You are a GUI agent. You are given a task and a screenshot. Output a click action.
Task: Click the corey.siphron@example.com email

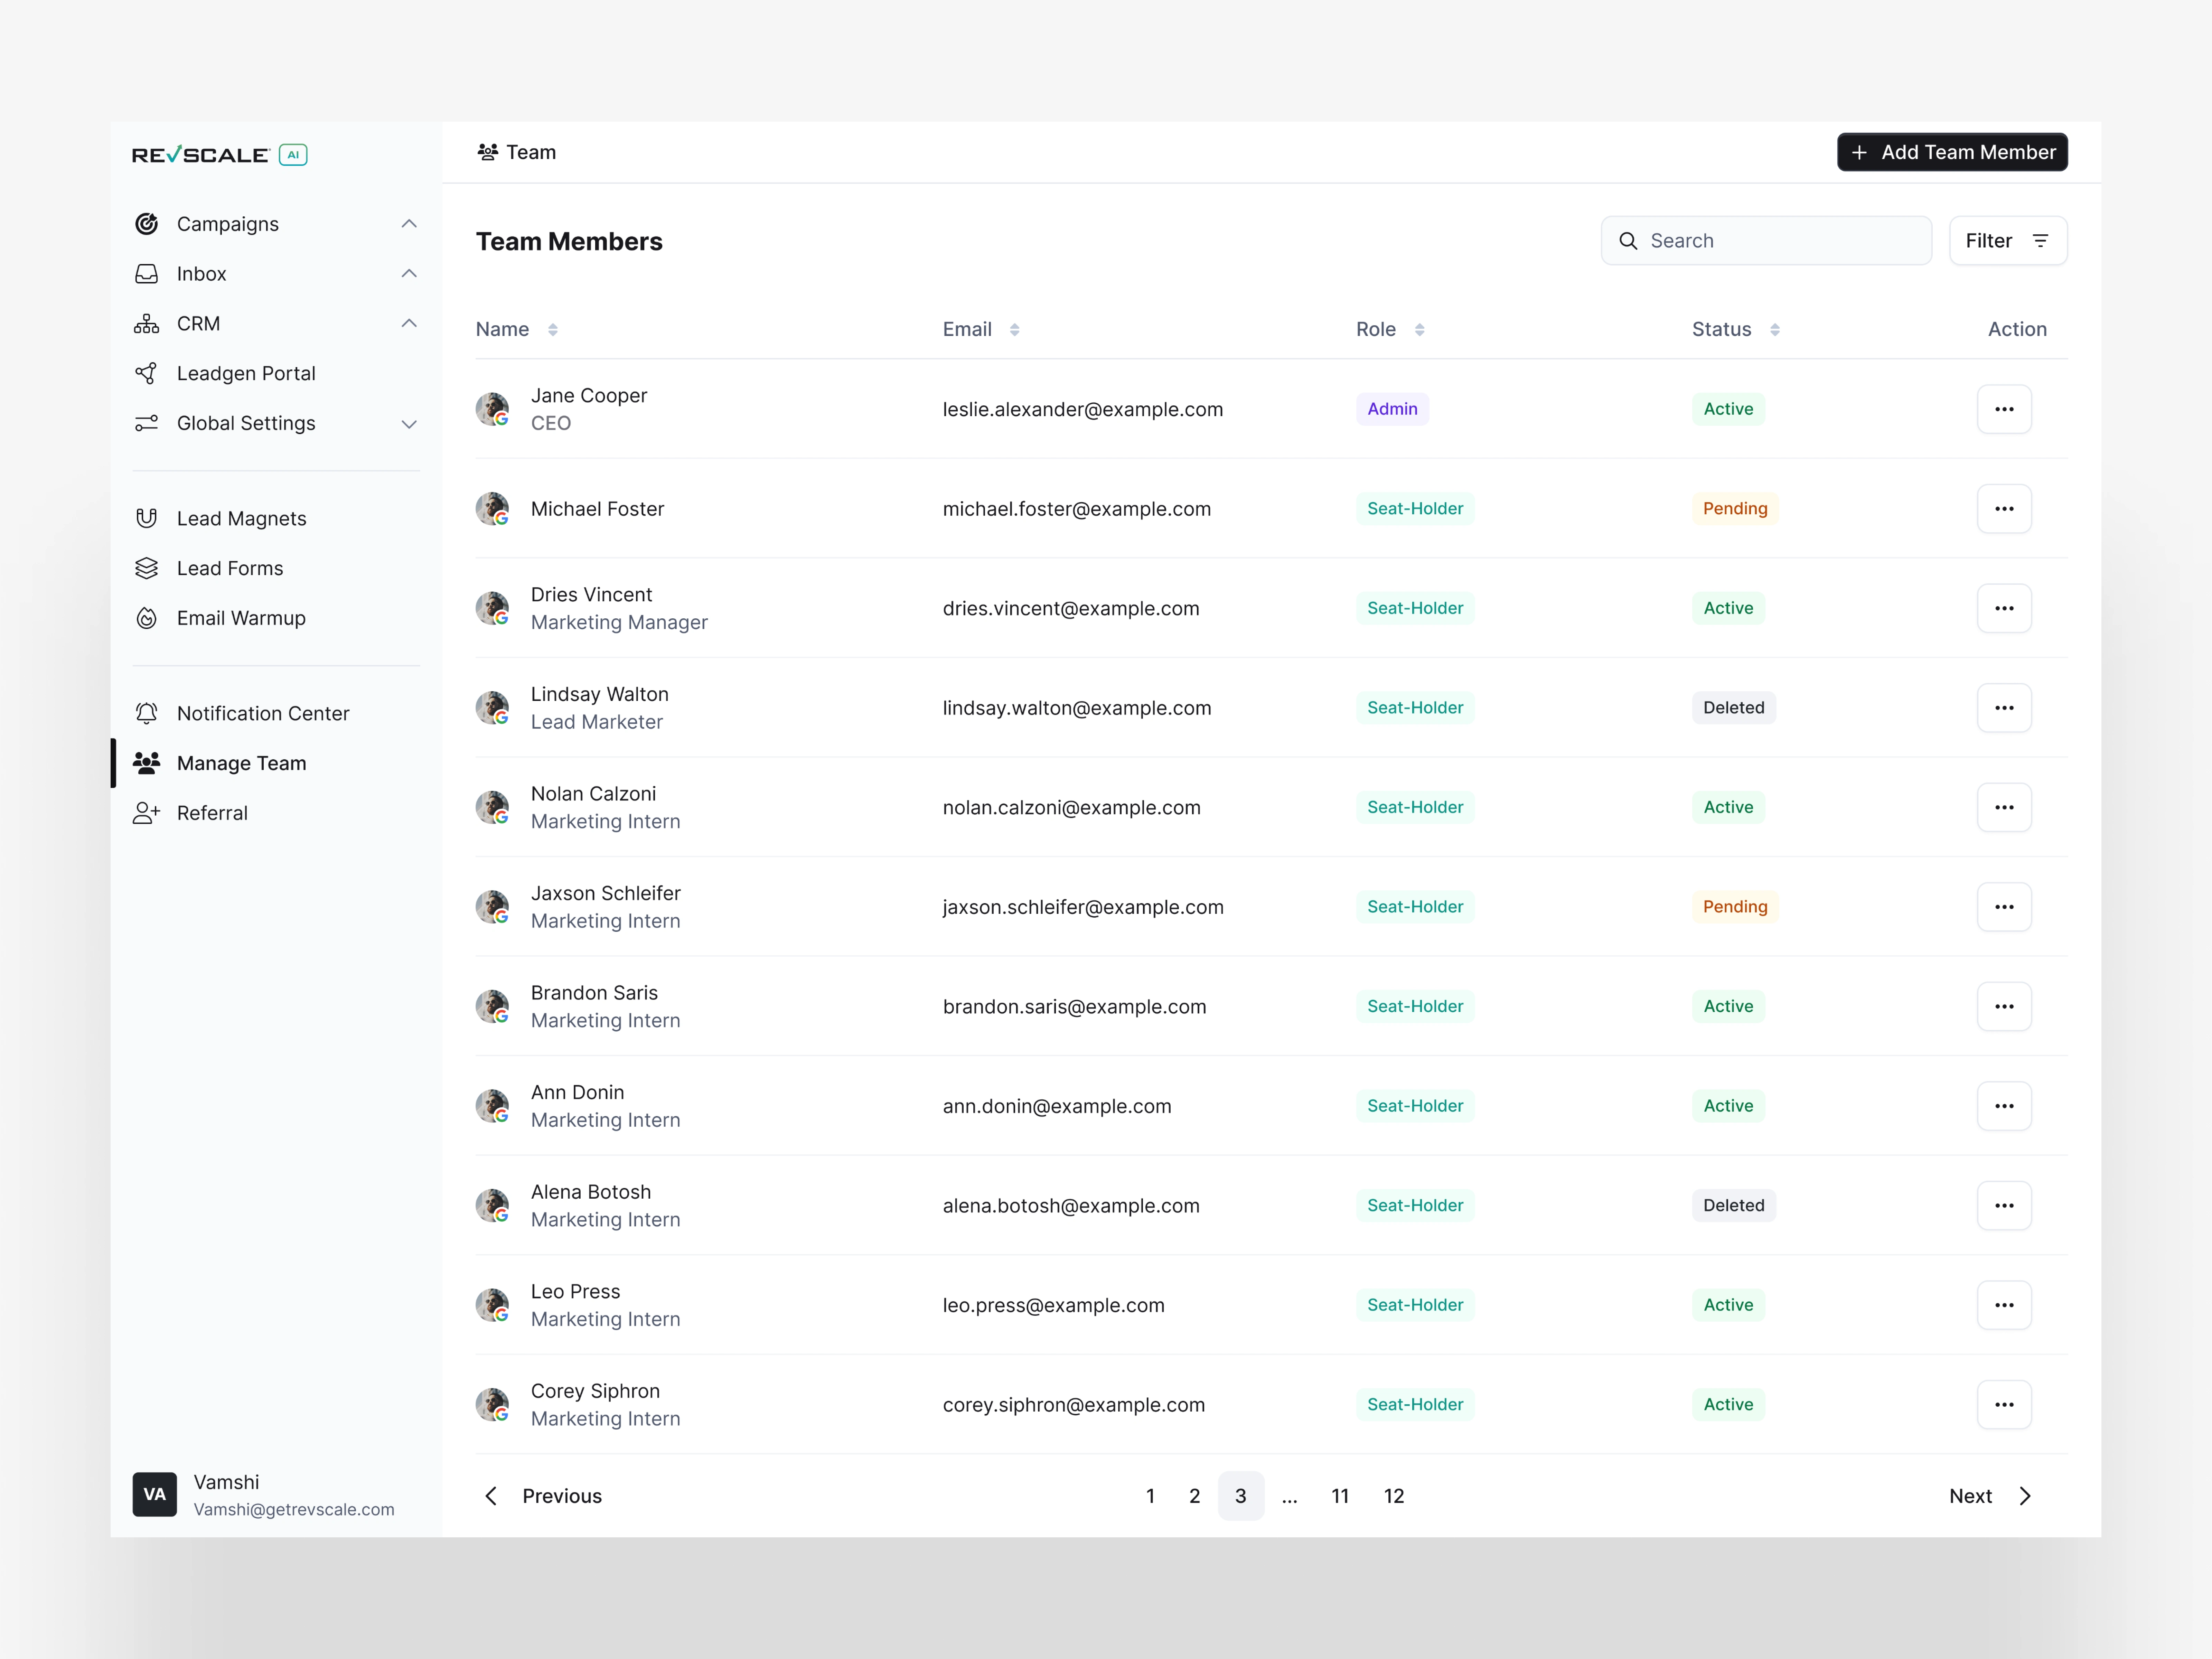pyautogui.click(x=1073, y=1405)
